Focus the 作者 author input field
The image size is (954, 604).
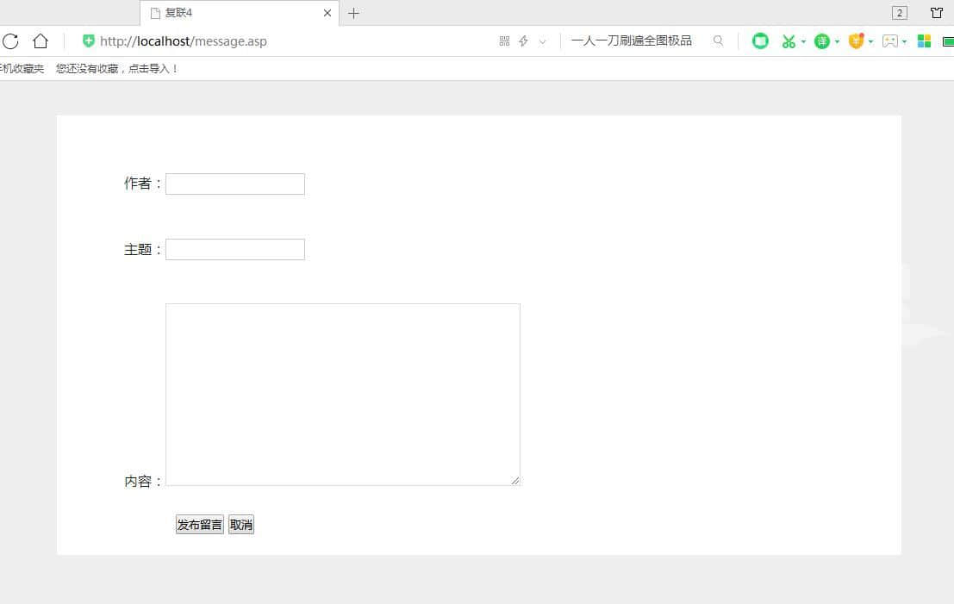tap(234, 184)
